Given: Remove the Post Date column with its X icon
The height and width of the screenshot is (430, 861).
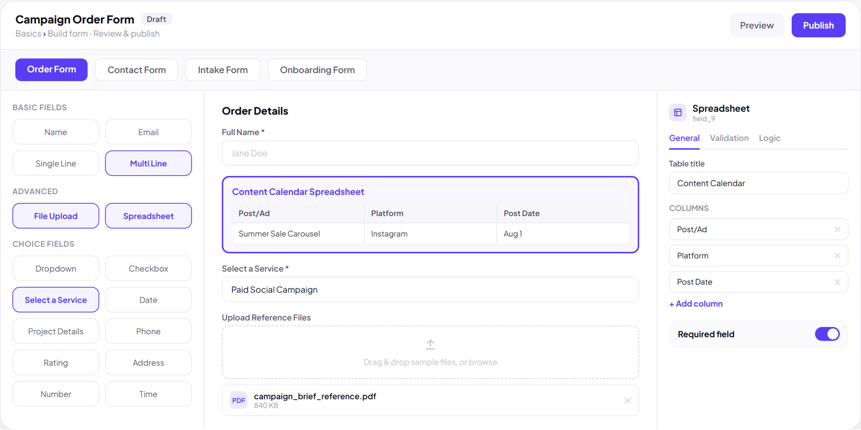Looking at the screenshot, I should [x=837, y=282].
